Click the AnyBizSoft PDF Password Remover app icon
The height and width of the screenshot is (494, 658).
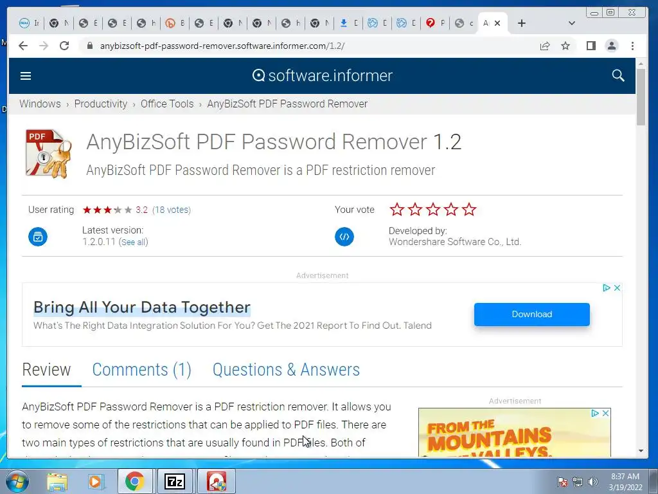[x=48, y=154]
